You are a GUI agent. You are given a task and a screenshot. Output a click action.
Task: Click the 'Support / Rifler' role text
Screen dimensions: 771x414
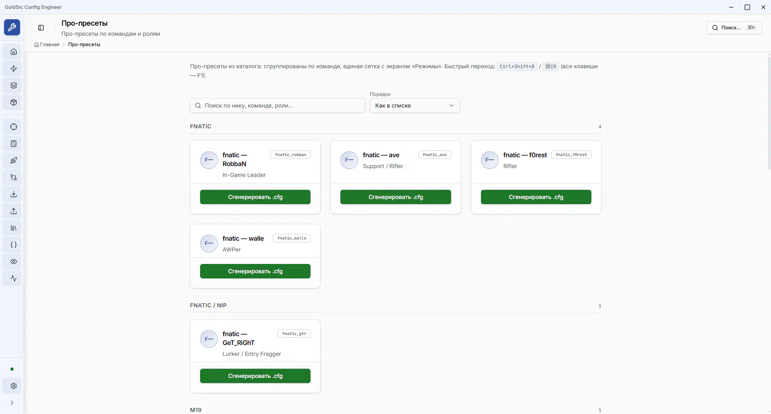click(383, 166)
